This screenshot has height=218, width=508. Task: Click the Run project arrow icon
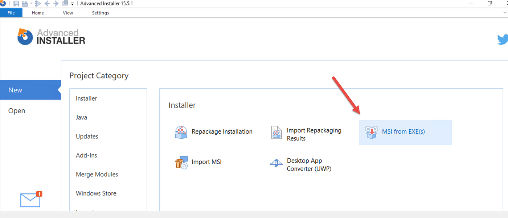[x=38, y=3]
